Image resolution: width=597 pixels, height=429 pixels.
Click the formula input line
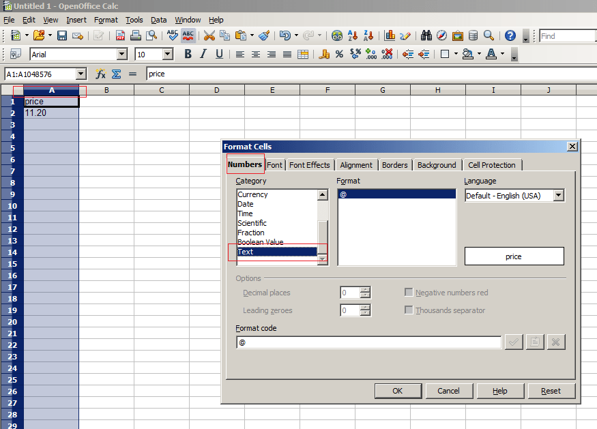(371, 74)
